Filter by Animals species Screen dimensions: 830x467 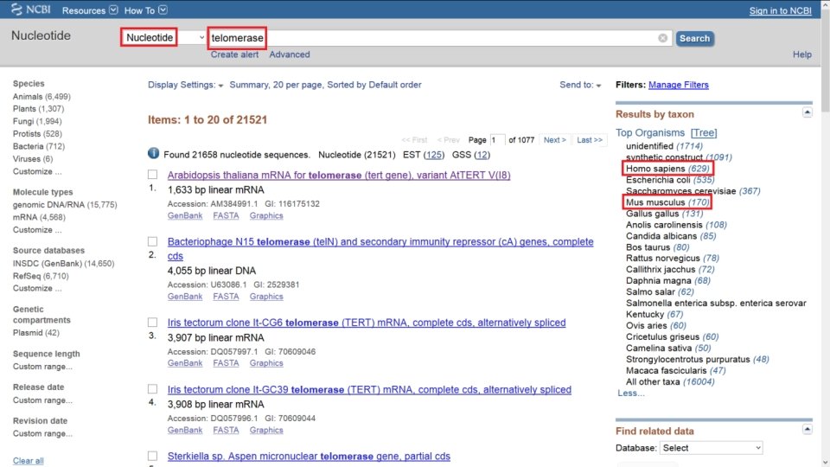[x=41, y=96]
